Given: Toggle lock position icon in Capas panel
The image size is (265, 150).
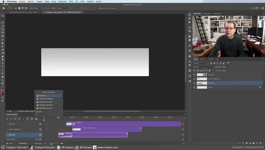Looking at the screenshot, I should (x=204, y=71).
